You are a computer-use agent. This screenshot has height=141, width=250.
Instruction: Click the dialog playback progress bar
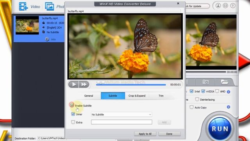point(131,85)
